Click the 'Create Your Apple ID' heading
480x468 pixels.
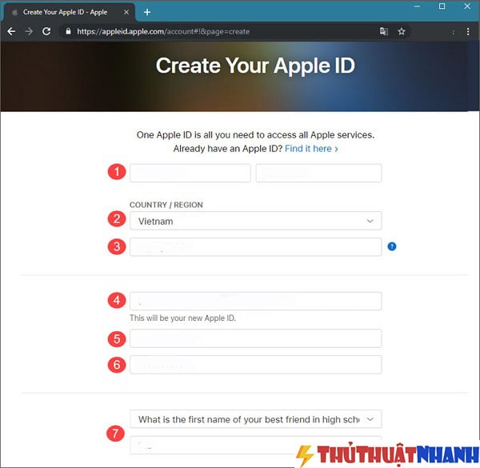(x=255, y=66)
